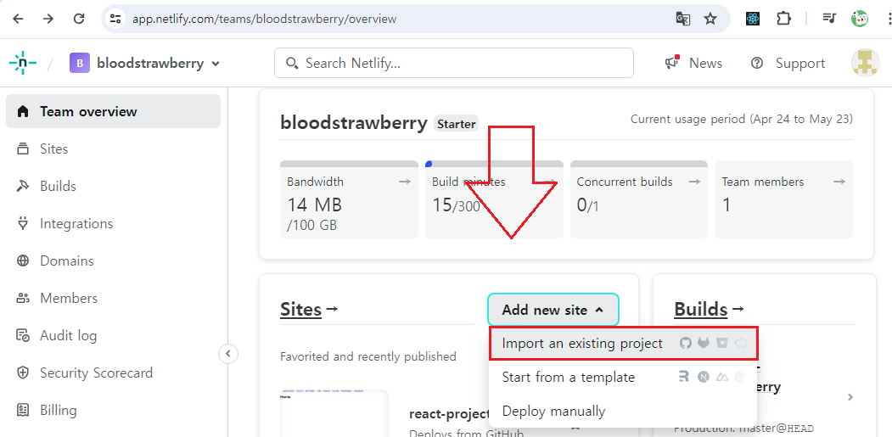Open React Developer Tools extension

753,19
